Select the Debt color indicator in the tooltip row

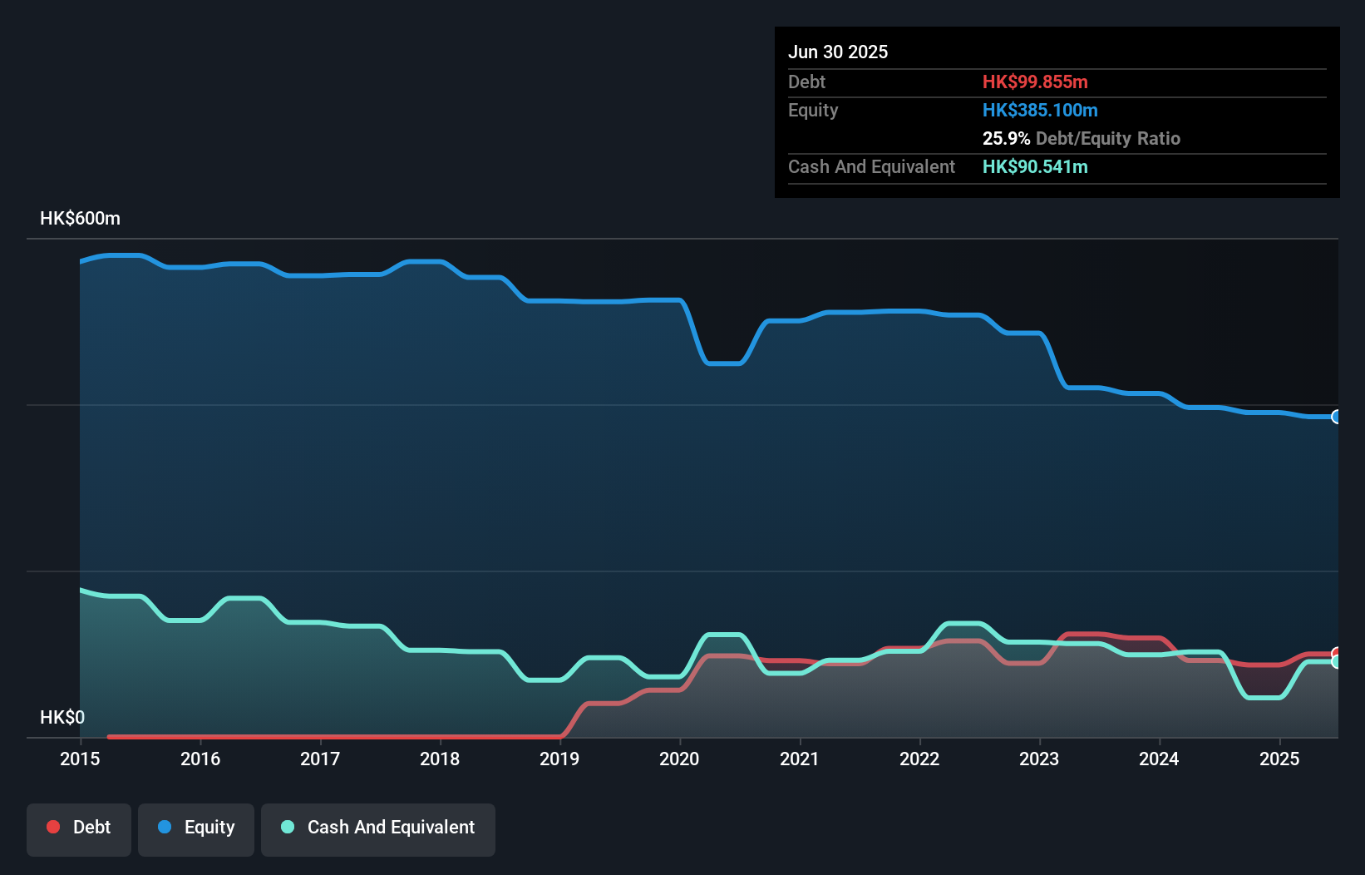click(x=1035, y=82)
